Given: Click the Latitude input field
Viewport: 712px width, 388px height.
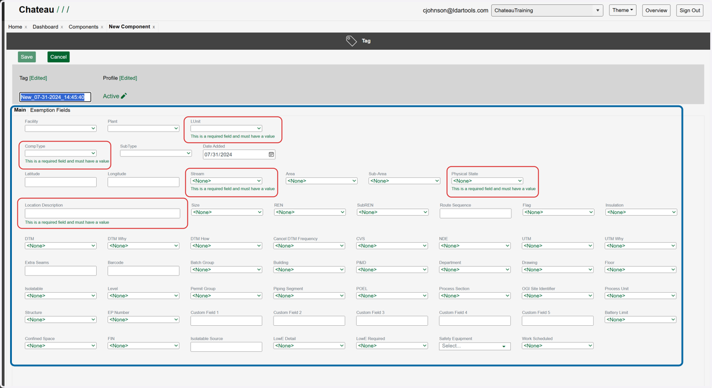Looking at the screenshot, I should (61, 182).
